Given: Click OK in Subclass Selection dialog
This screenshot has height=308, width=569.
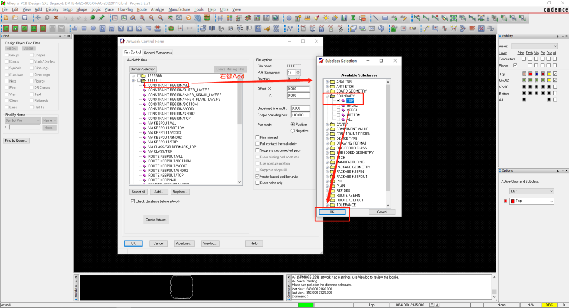Looking at the screenshot, I should [332, 212].
